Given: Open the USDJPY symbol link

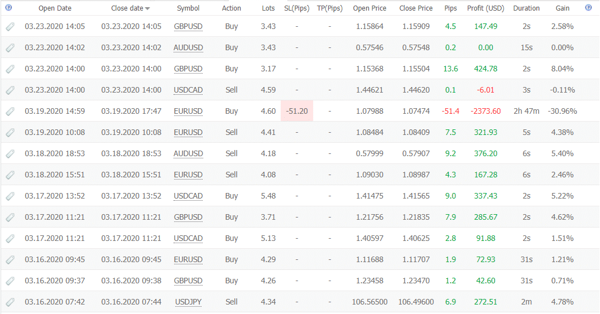Looking at the screenshot, I should 188,302.
